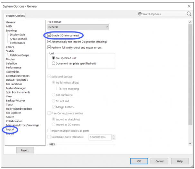Open Collaboration settings
This screenshot has width=195, height=169.
[x=14, y=121]
